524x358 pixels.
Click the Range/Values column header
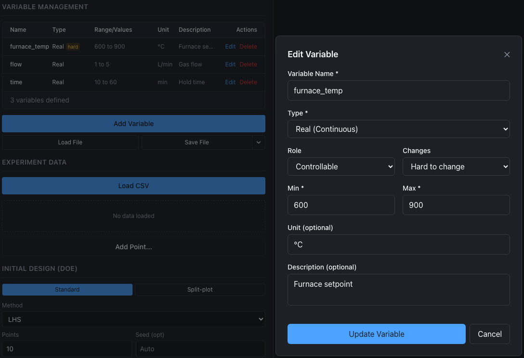pyautogui.click(x=113, y=30)
